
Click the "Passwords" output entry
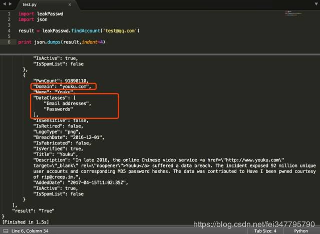(59, 109)
